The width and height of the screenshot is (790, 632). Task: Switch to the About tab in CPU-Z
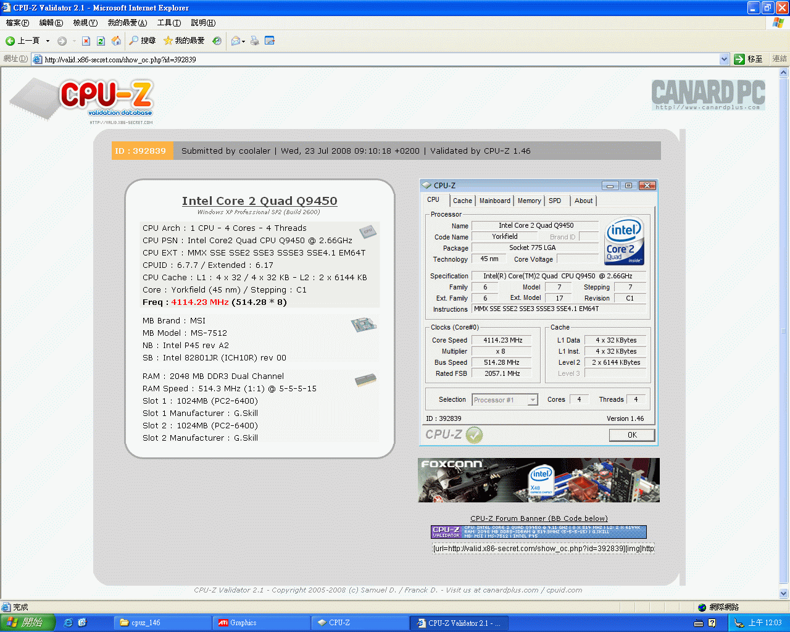point(584,201)
